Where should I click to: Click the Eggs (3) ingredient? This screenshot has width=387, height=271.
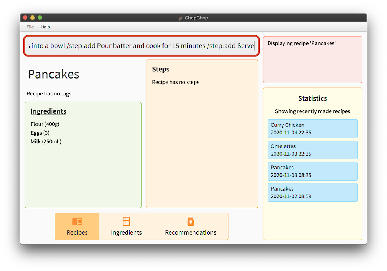coord(40,133)
